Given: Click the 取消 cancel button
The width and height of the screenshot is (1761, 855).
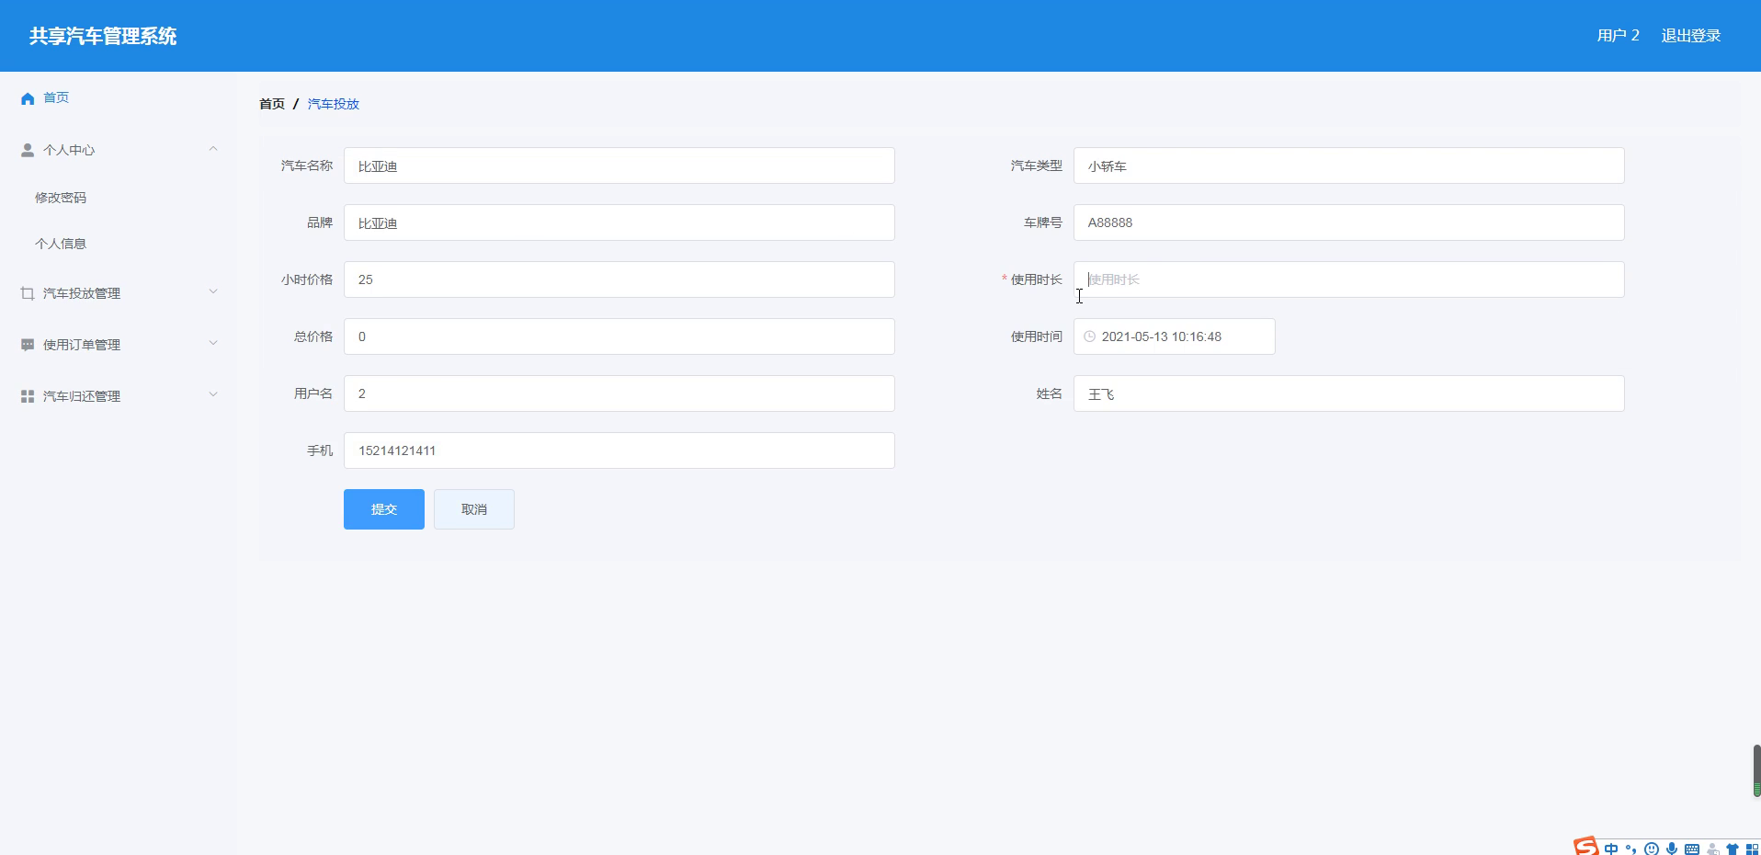Looking at the screenshot, I should pos(474,509).
